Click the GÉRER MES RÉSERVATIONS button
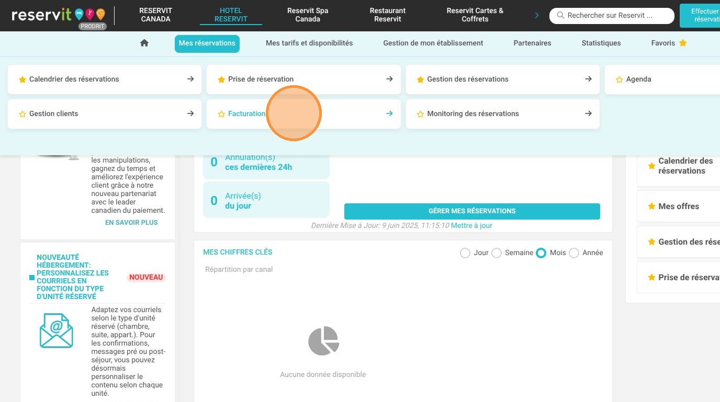The width and height of the screenshot is (720, 402). point(472,211)
